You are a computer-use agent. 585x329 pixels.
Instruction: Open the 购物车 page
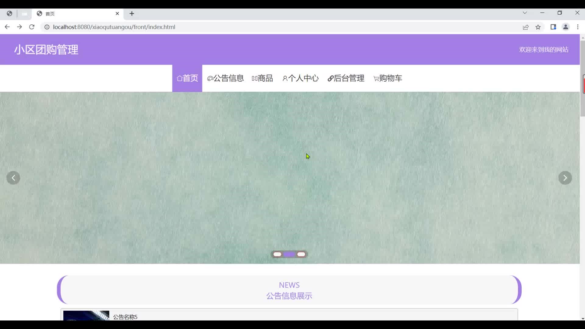[x=388, y=78]
